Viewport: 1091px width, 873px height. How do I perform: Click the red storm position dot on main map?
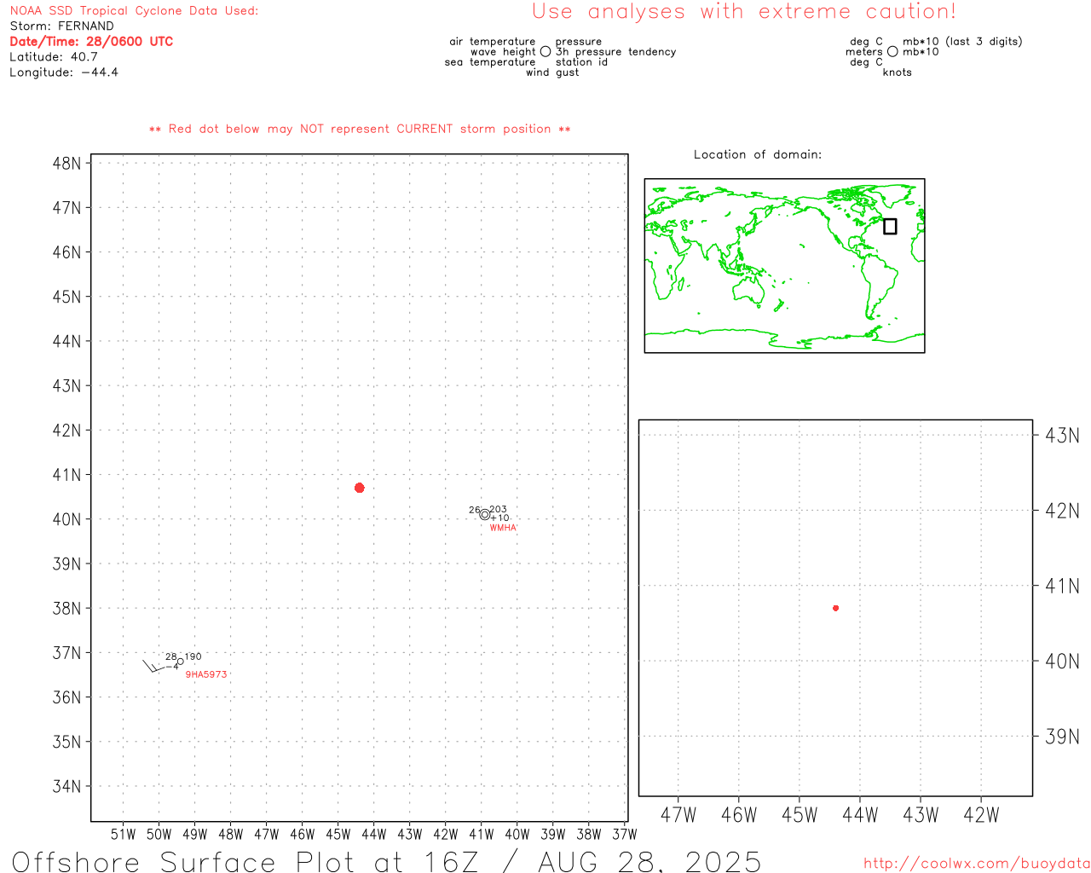tap(359, 488)
